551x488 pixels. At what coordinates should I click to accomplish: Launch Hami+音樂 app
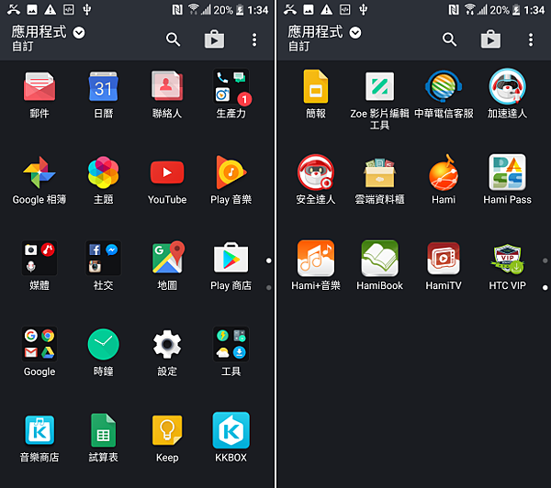click(x=316, y=258)
